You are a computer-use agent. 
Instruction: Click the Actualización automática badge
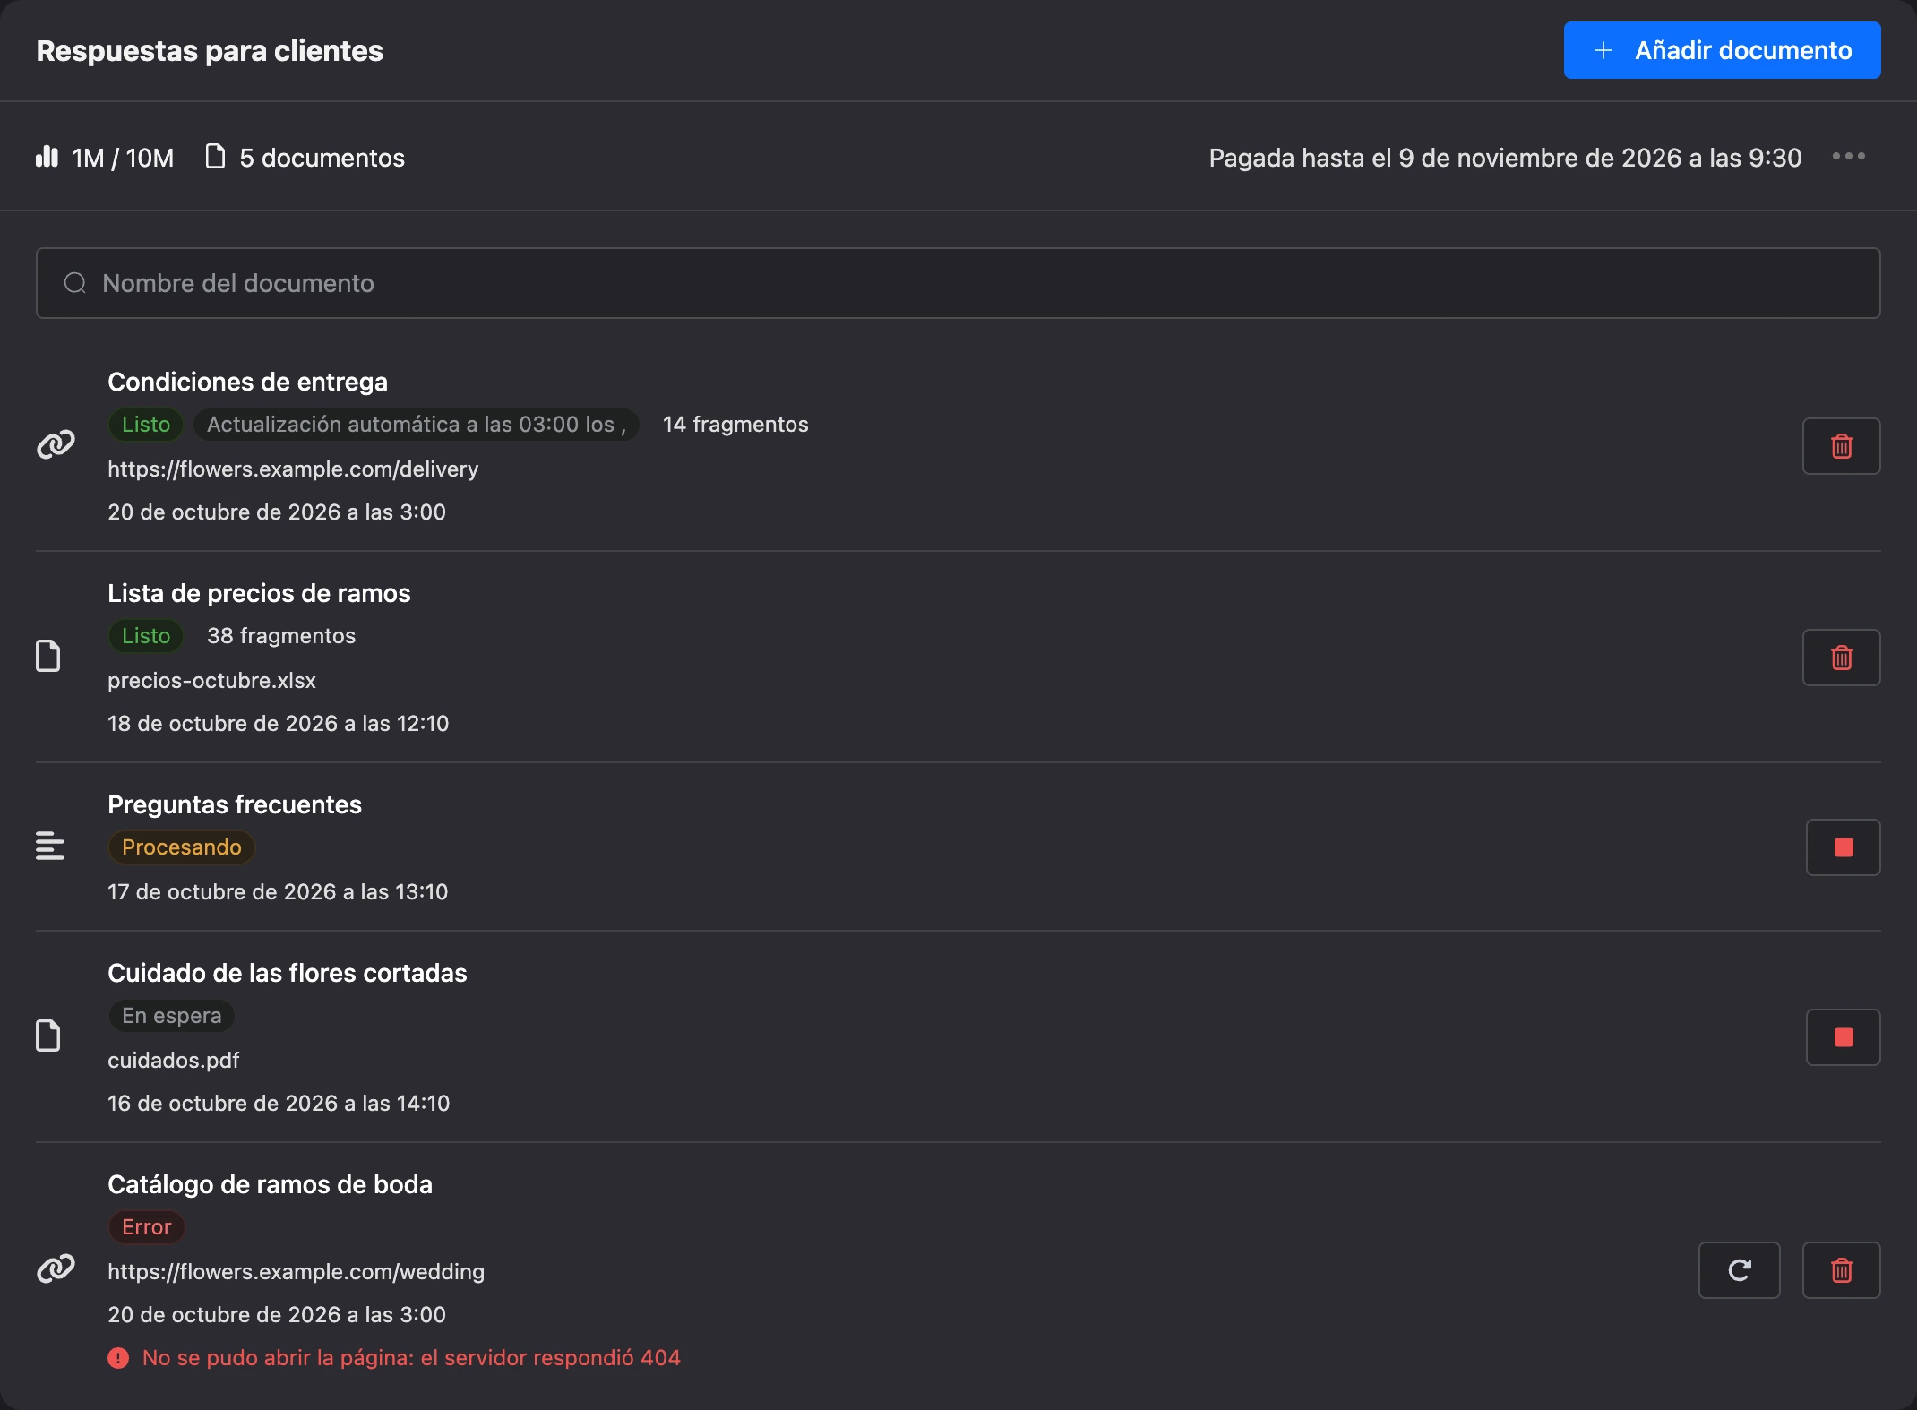pyautogui.click(x=417, y=425)
